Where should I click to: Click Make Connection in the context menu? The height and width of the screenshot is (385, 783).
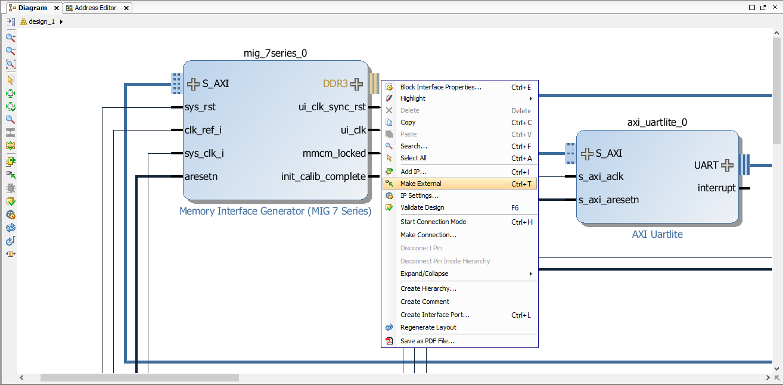(x=460, y=235)
